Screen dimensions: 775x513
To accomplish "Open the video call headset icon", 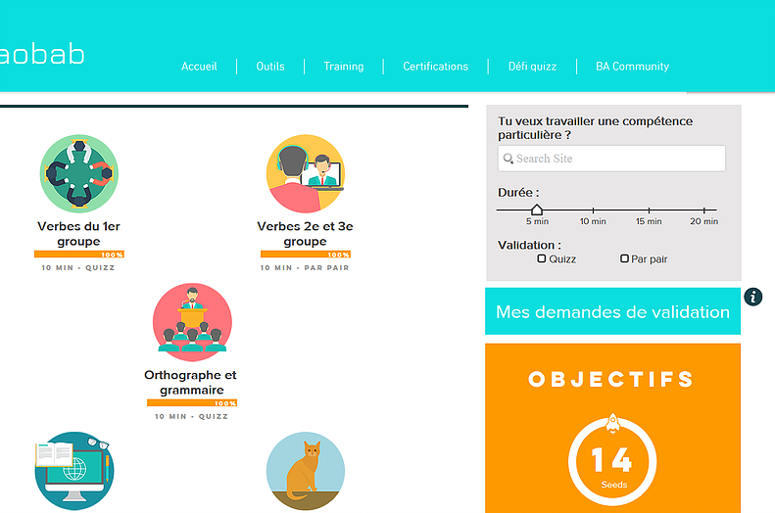I will (306, 173).
